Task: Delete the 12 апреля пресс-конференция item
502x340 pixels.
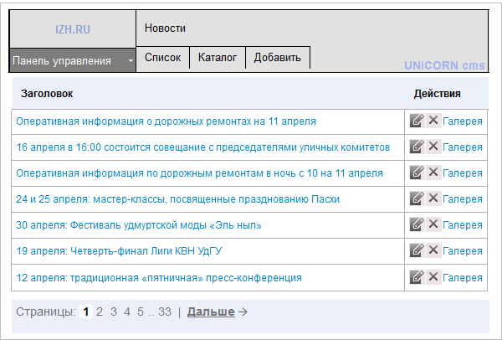Action: (x=433, y=277)
